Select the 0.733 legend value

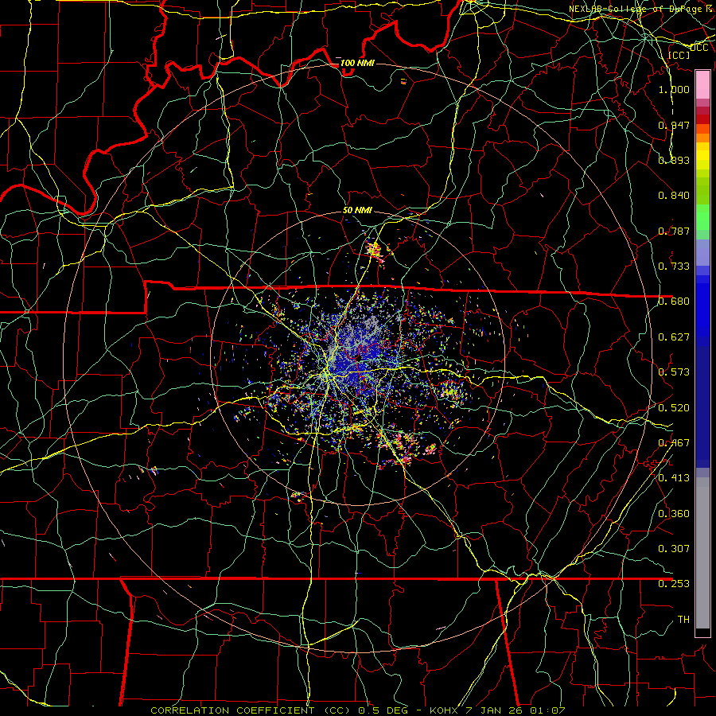click(674, 267)
